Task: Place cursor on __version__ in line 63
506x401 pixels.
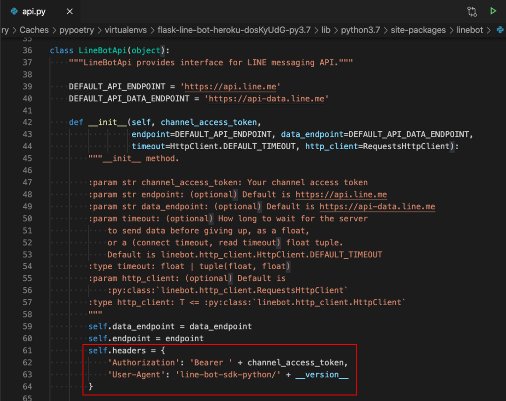Action: coord(322,374)
